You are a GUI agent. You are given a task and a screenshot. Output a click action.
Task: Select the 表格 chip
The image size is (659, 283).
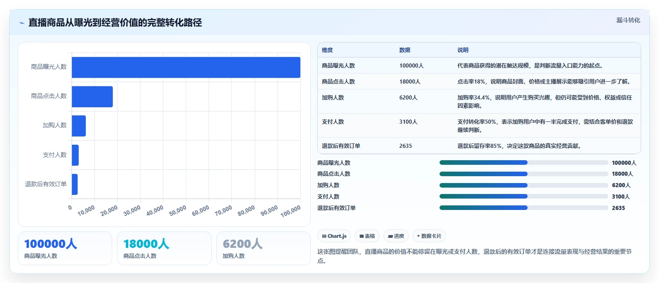367,236
